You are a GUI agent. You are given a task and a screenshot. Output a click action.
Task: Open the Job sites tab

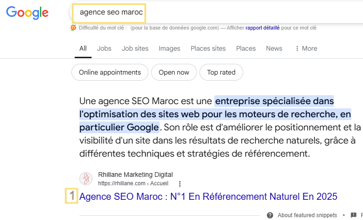click(x=135, y=48)
